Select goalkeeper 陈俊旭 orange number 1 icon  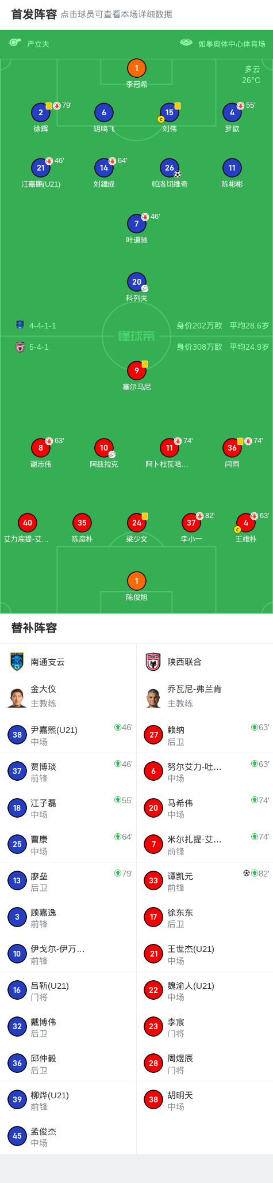(136, 581)
